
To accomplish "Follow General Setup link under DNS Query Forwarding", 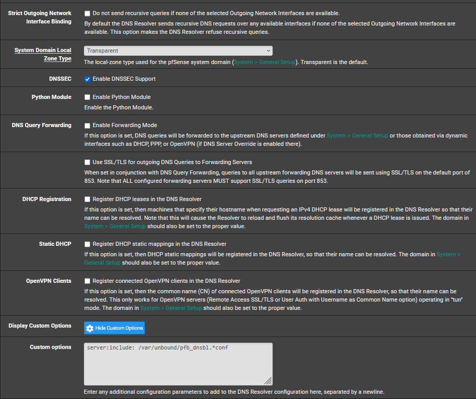I will tap(357, 135).
